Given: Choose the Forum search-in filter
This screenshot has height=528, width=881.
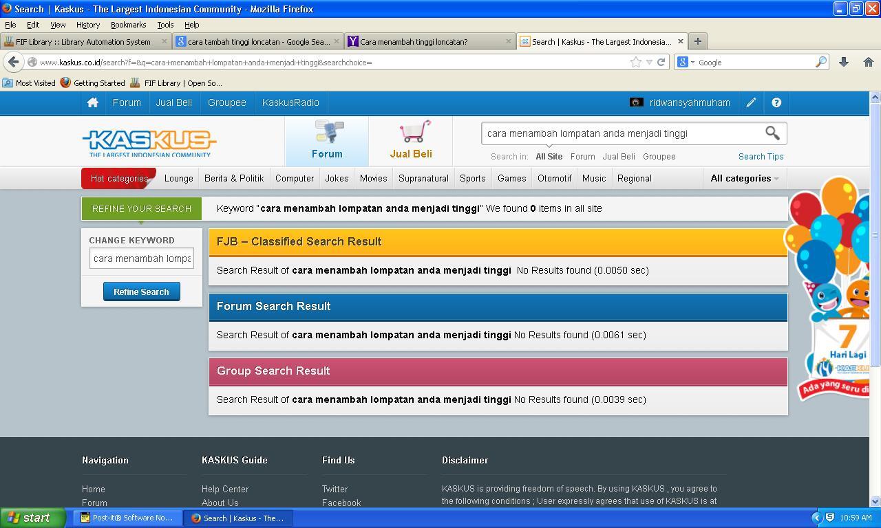Looking at the screenshot, I should [x=582, y=156].
